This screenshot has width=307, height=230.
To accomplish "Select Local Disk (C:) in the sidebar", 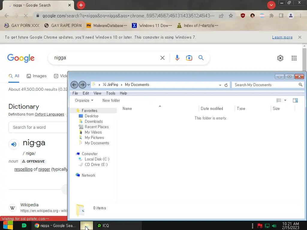I will [x=97, y=159].
